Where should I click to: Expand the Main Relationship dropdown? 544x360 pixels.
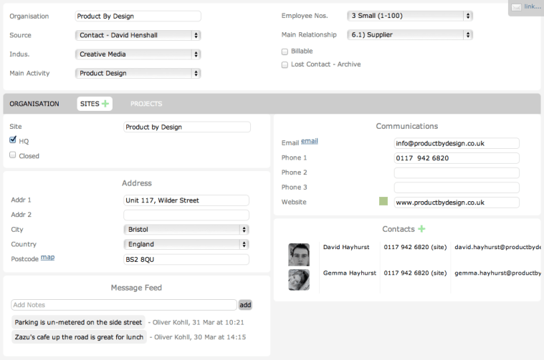click(409, 34)
